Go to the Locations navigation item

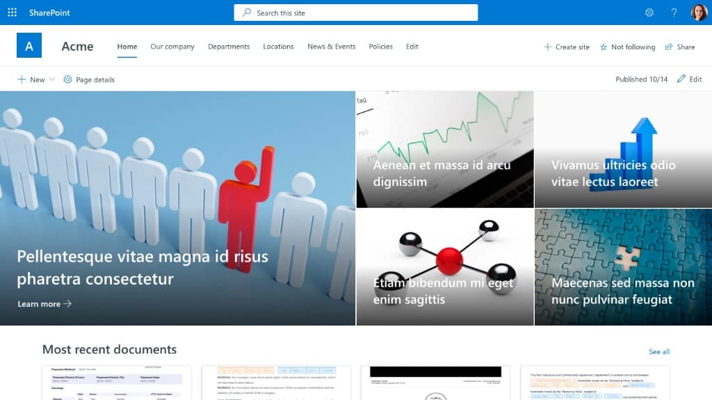point(278,47)
